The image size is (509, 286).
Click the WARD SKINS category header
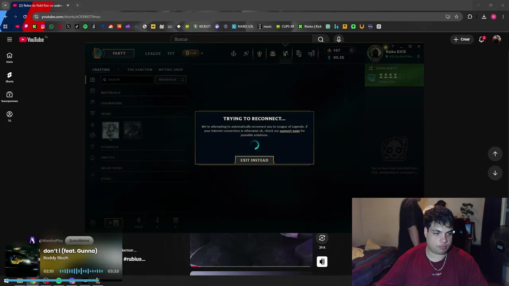tap(112, 168)
